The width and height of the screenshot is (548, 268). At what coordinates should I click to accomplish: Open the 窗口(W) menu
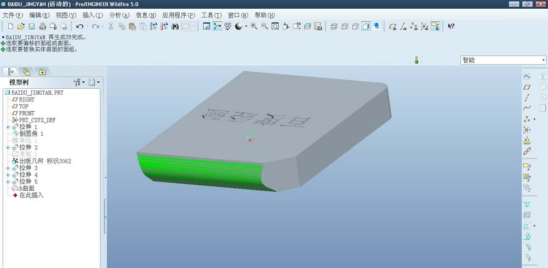coord(238,15)
